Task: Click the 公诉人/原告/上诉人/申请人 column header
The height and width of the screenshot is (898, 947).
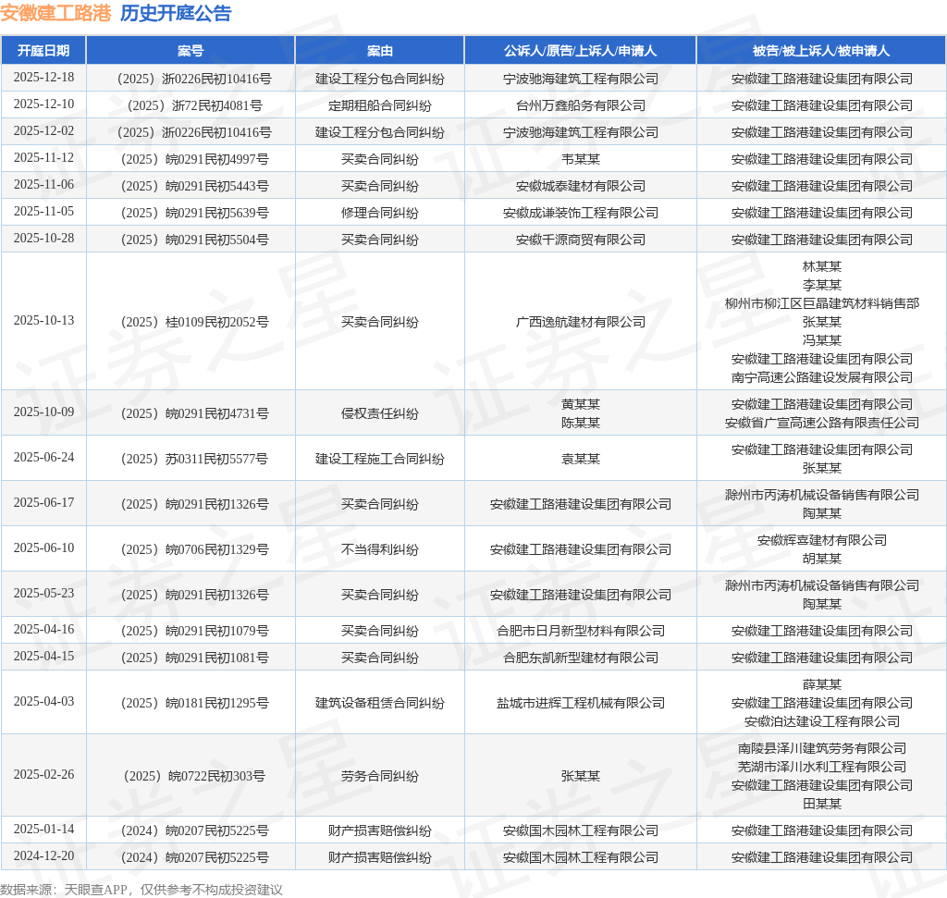Action: [581, 51]
